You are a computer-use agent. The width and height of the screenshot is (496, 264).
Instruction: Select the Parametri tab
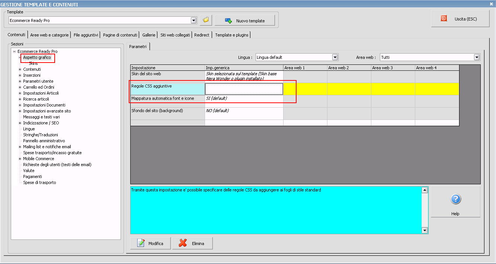(138, 47)
